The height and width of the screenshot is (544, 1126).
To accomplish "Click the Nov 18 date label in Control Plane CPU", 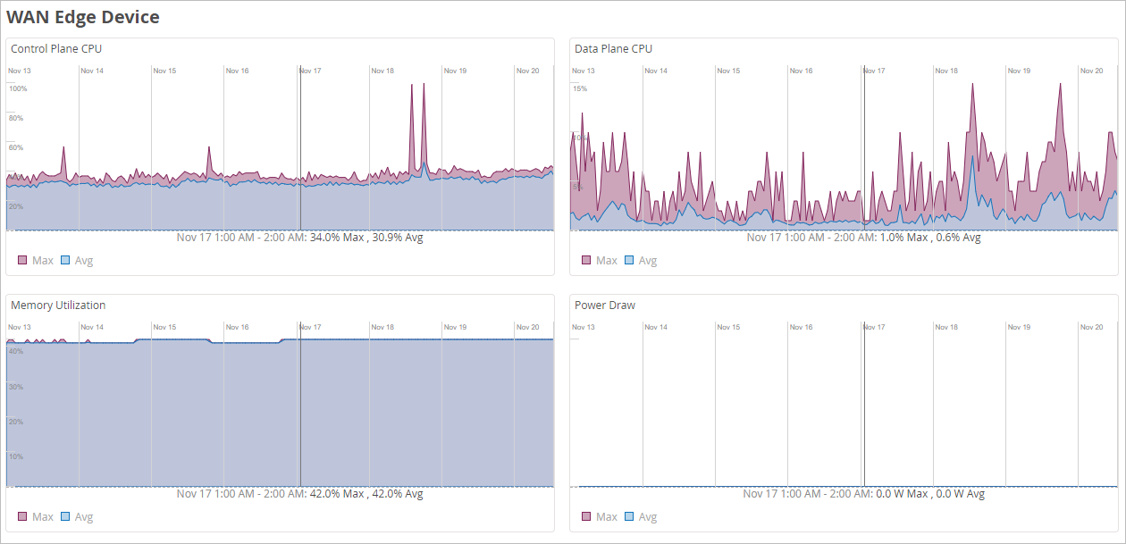I will 382,71.
